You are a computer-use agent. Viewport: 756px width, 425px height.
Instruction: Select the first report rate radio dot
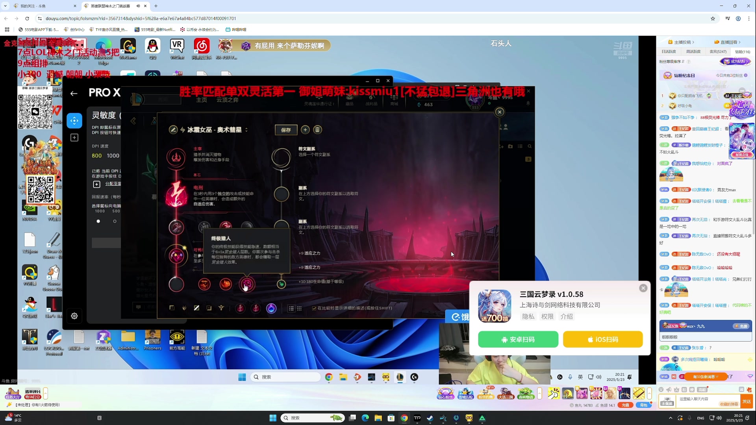(98, 221)
